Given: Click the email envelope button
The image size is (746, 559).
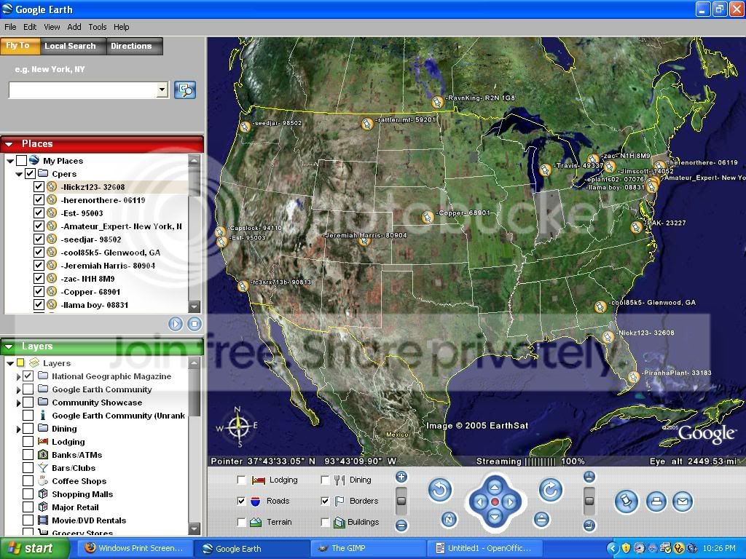Looking at the screenshot, I should click(682, 501).
